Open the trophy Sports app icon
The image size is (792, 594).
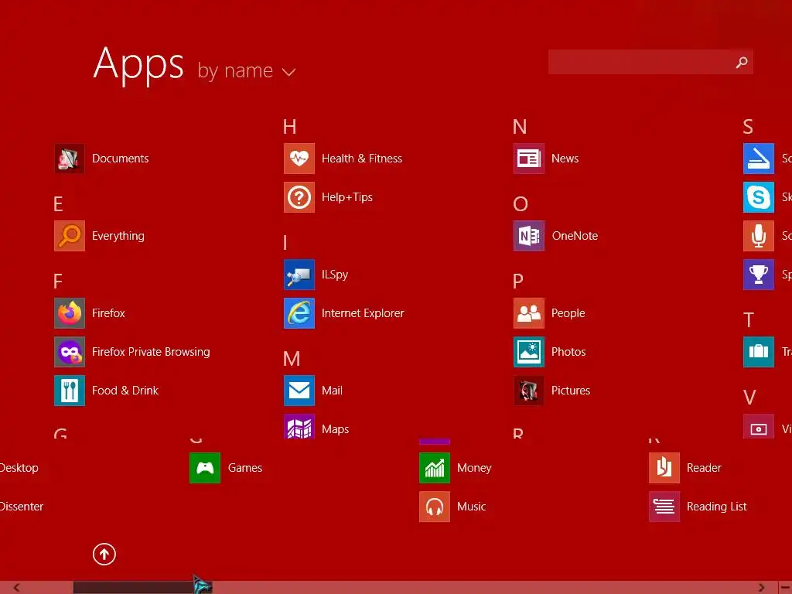pos(759,275)
